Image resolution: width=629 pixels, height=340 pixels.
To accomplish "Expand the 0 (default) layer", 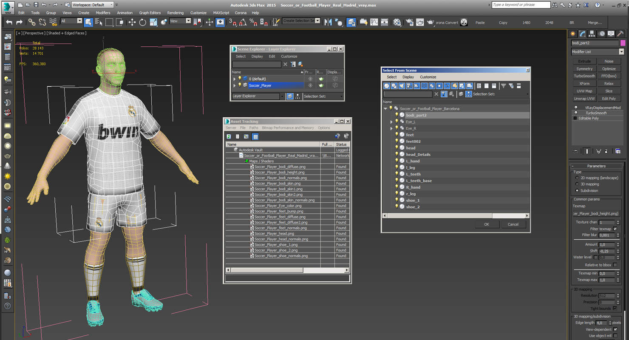I will (234, 79).
